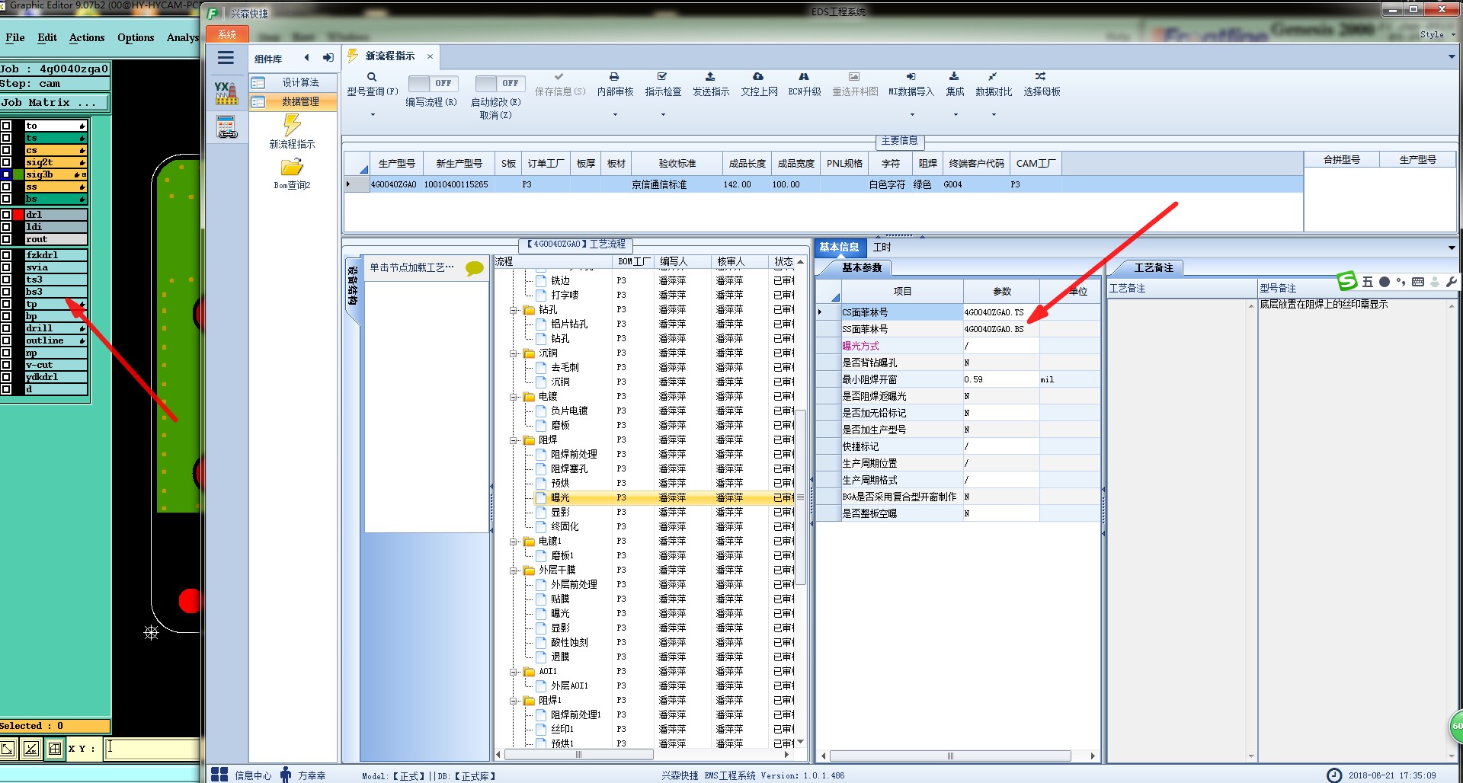Click the snap grid icon in Graphic Editor
This screenshot has height=783, width=1463.
55,749
